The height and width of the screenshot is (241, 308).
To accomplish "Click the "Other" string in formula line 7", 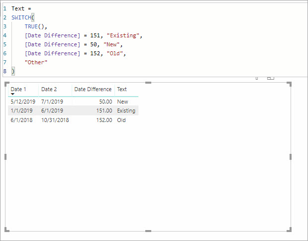I will (x=36, y=63).
